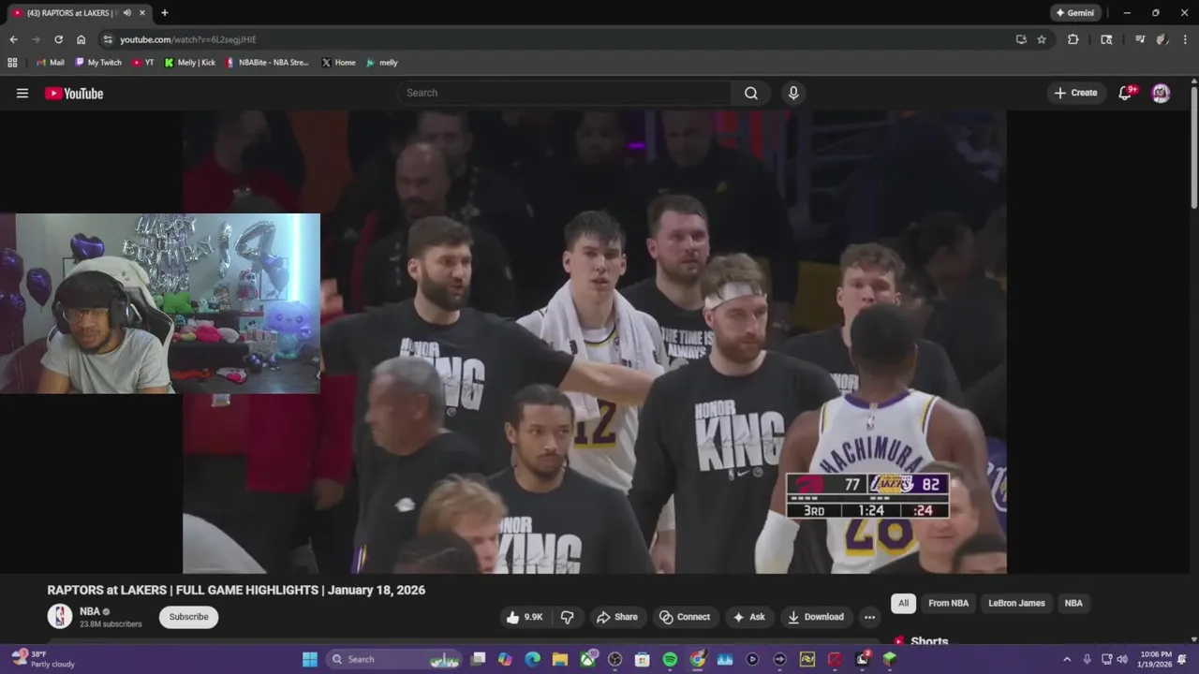Open the weather widget 38°F Partly cloudy
Viewport: 1199px width, 674px height.
(43, 659)
